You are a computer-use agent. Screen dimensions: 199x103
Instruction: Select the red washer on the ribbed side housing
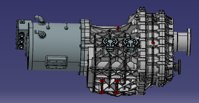point(153,43)
